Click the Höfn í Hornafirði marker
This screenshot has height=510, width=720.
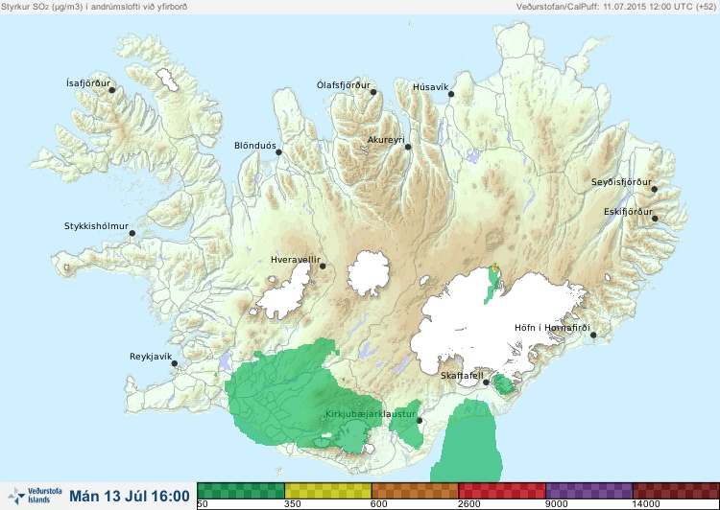coord(593,336)
